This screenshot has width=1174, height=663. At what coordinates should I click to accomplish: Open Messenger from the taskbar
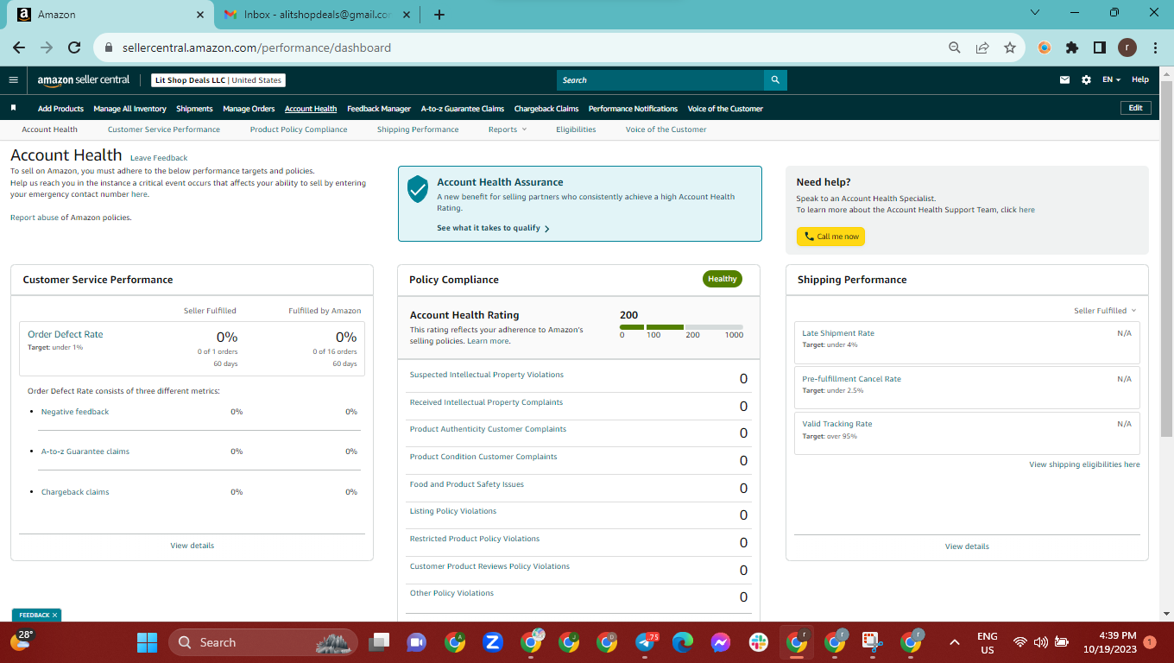pos(721,642)
